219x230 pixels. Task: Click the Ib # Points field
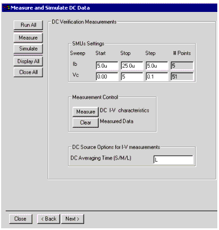click(x=182, y=66)
